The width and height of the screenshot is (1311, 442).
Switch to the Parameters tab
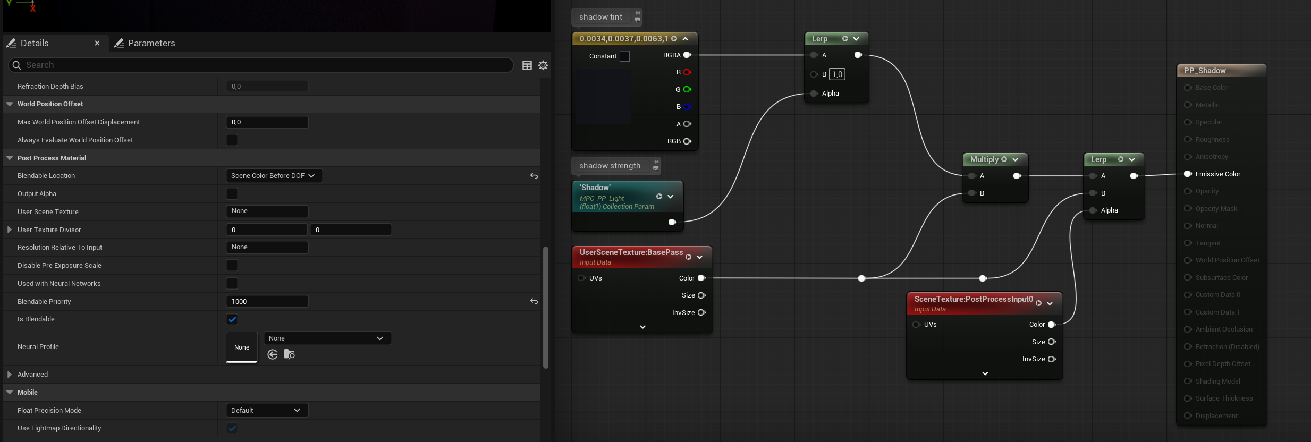(x=151, y=43)
